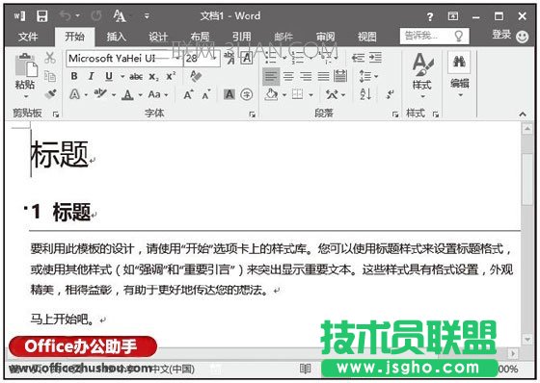540x383 pixels.
Task: Open the Find binoculars editing icon
Action: point(459,62)
